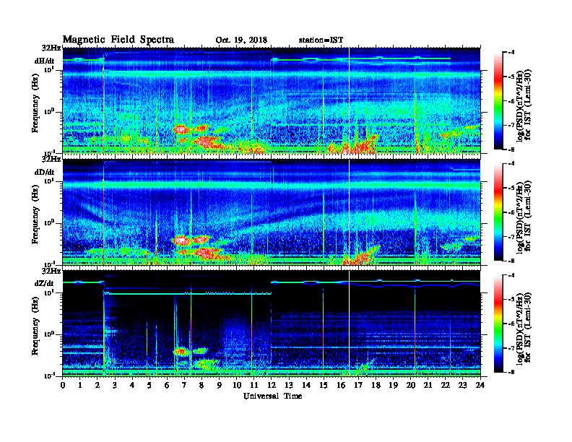
Task: Click hour "6" on the Universal Time axis
Action: 167,386
